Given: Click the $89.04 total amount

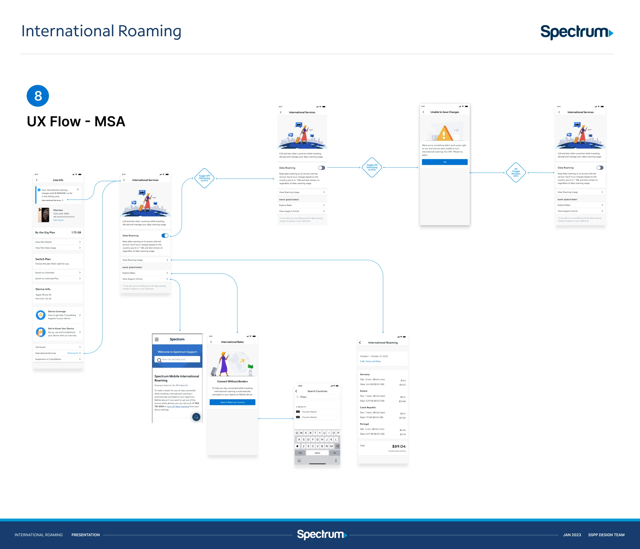Looking at the screenshot, I should coord(399,447).
